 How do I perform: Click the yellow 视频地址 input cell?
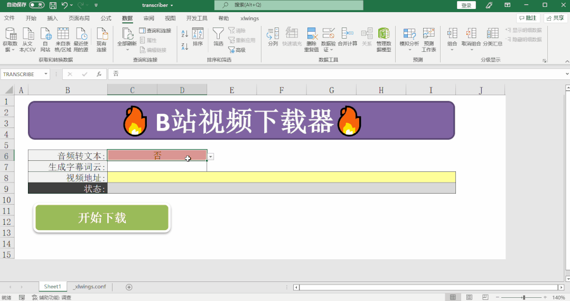[282, 177]
